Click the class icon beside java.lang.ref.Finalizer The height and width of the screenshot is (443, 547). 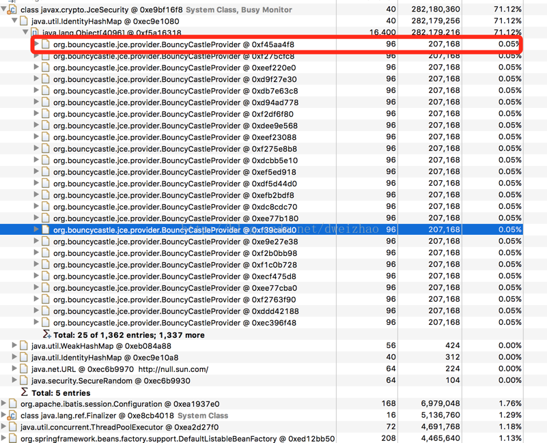click(x=12, y=415)
